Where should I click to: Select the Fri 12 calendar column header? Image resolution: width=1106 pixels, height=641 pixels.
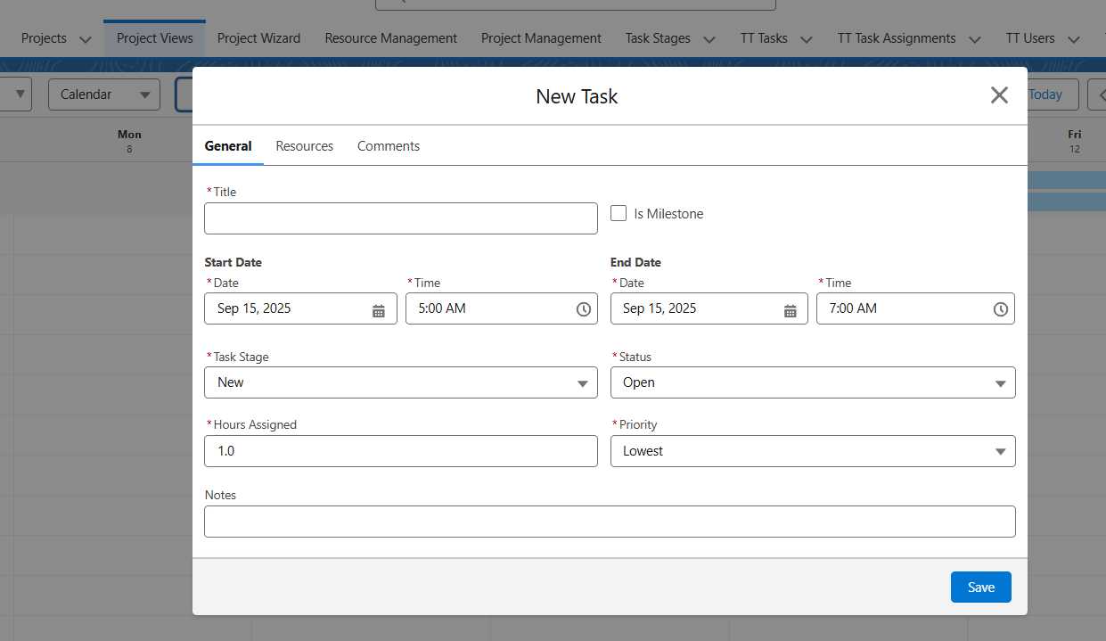tap(1075, 141)
